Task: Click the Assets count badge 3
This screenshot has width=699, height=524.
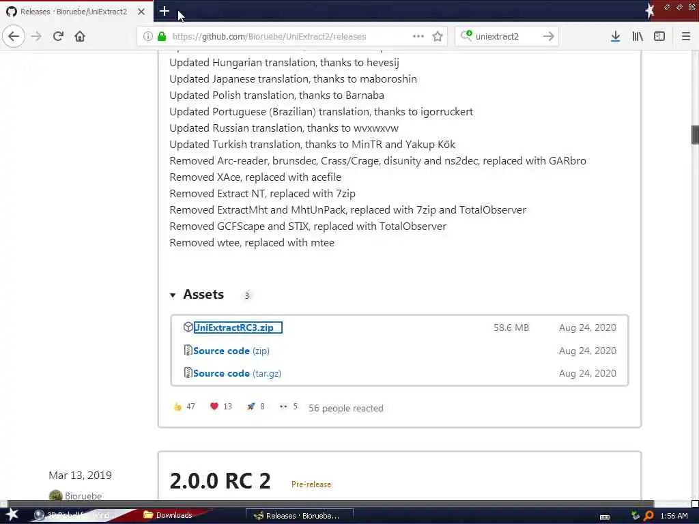Action: [x=246, y=295]
